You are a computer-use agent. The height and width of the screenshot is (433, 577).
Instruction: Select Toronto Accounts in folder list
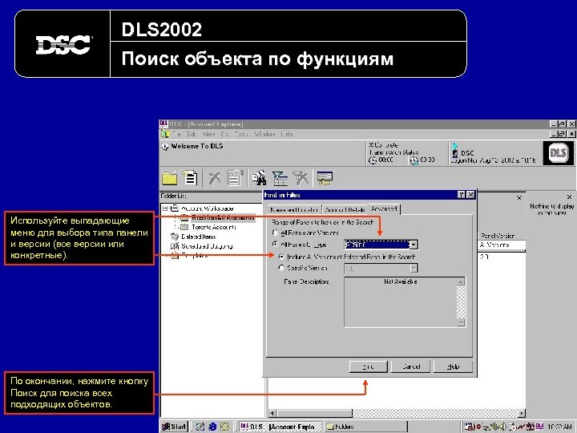(214, 227)
